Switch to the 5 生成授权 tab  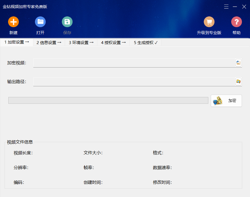tap(145, 42)
